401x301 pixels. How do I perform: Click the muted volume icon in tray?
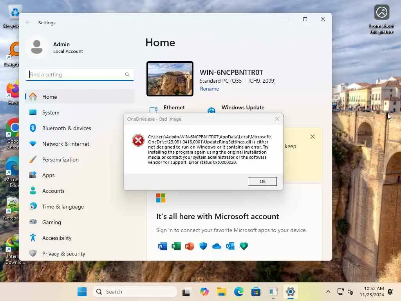tap(350, 292)
